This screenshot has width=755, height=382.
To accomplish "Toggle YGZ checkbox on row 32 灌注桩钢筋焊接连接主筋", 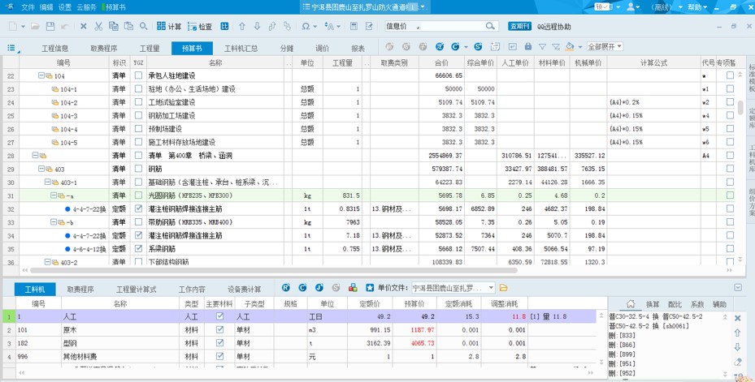I will click(139, 208).
